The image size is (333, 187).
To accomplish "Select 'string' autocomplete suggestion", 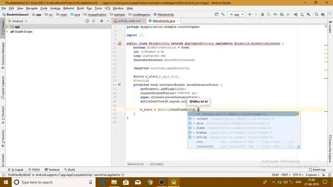I will pos(244,137).
